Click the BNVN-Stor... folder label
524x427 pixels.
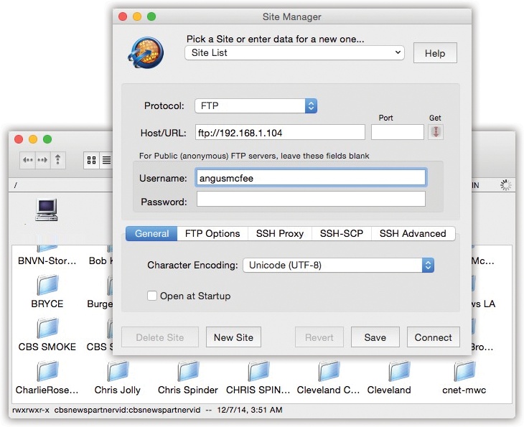coord(47,261)
